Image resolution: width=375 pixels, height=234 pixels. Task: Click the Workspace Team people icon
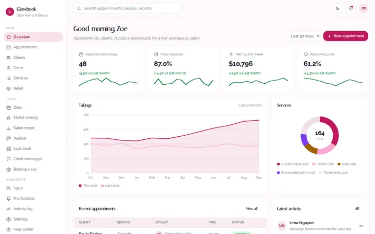[9, 188]
